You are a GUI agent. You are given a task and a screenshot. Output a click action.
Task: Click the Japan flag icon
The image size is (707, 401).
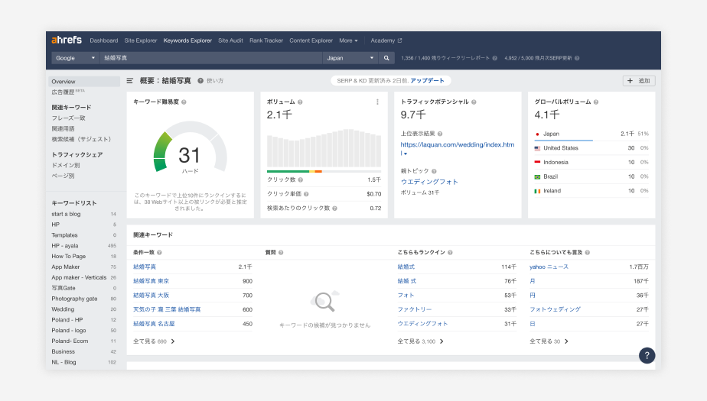point(537,134)
